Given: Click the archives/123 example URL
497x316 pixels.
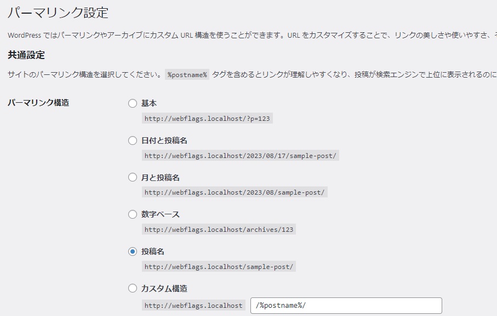Looking at the screenshot, I should point(219,230).
